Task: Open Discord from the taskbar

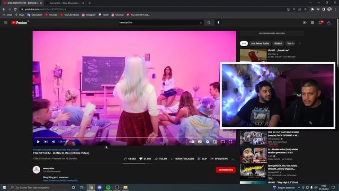Action: pos(100,187)
